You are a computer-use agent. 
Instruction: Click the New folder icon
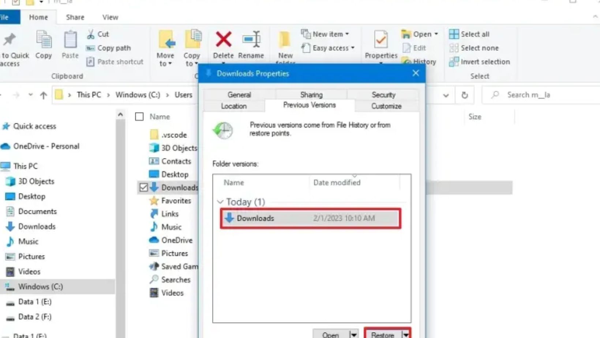285,40
